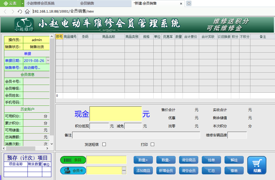Click the 积分抵现 input field
Viewport: 275px width, 180px height.
point(99,126)
